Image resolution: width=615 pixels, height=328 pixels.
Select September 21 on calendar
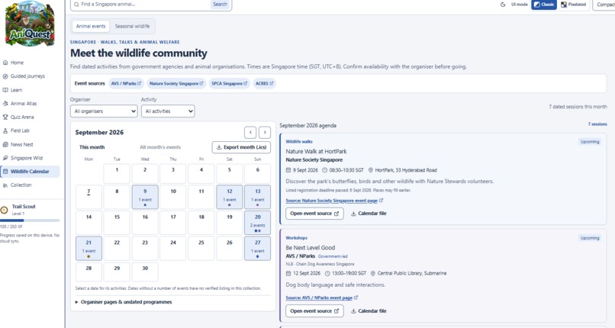point(89,249)
